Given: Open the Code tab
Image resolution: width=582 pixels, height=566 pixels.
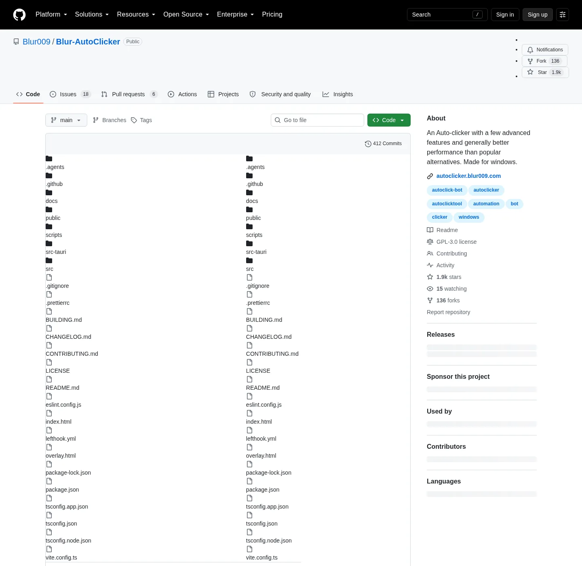Looking at the screenshot, I should 28,94.
